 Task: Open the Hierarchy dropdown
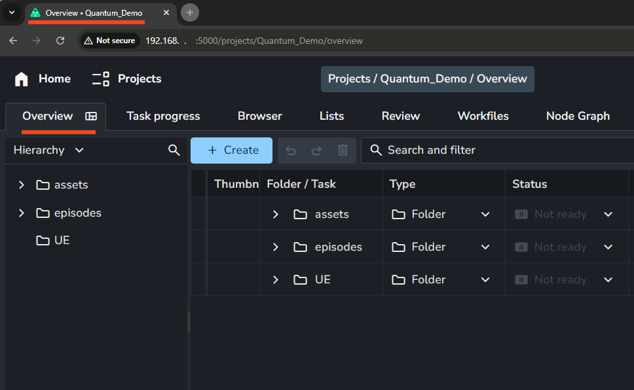48,150
